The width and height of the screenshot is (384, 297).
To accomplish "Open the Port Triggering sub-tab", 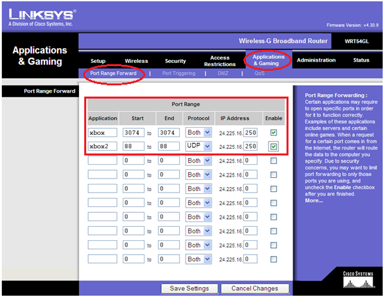I will coord(179,73).
